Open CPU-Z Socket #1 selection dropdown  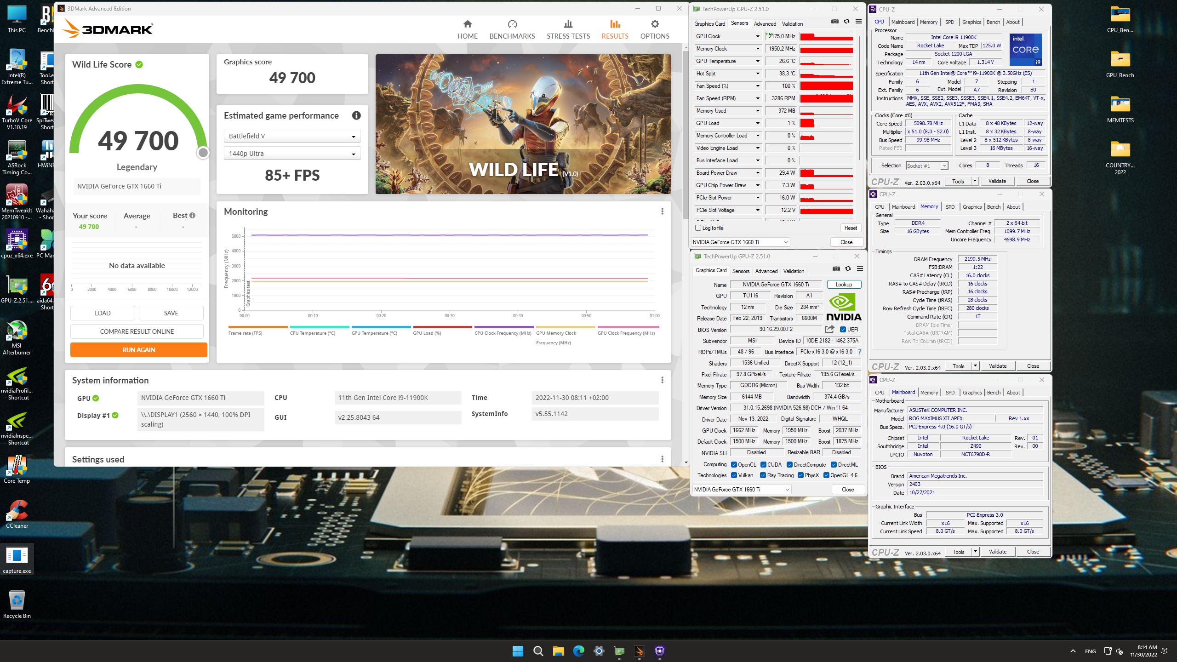(927, 166)
